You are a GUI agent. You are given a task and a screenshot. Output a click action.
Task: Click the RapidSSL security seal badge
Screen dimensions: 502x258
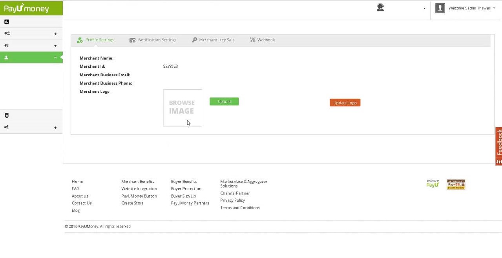(x=456, y=185)
